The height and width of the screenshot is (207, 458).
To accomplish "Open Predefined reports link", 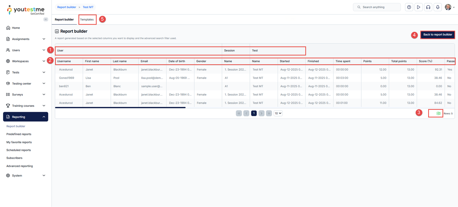I will [x=19, y=134].
